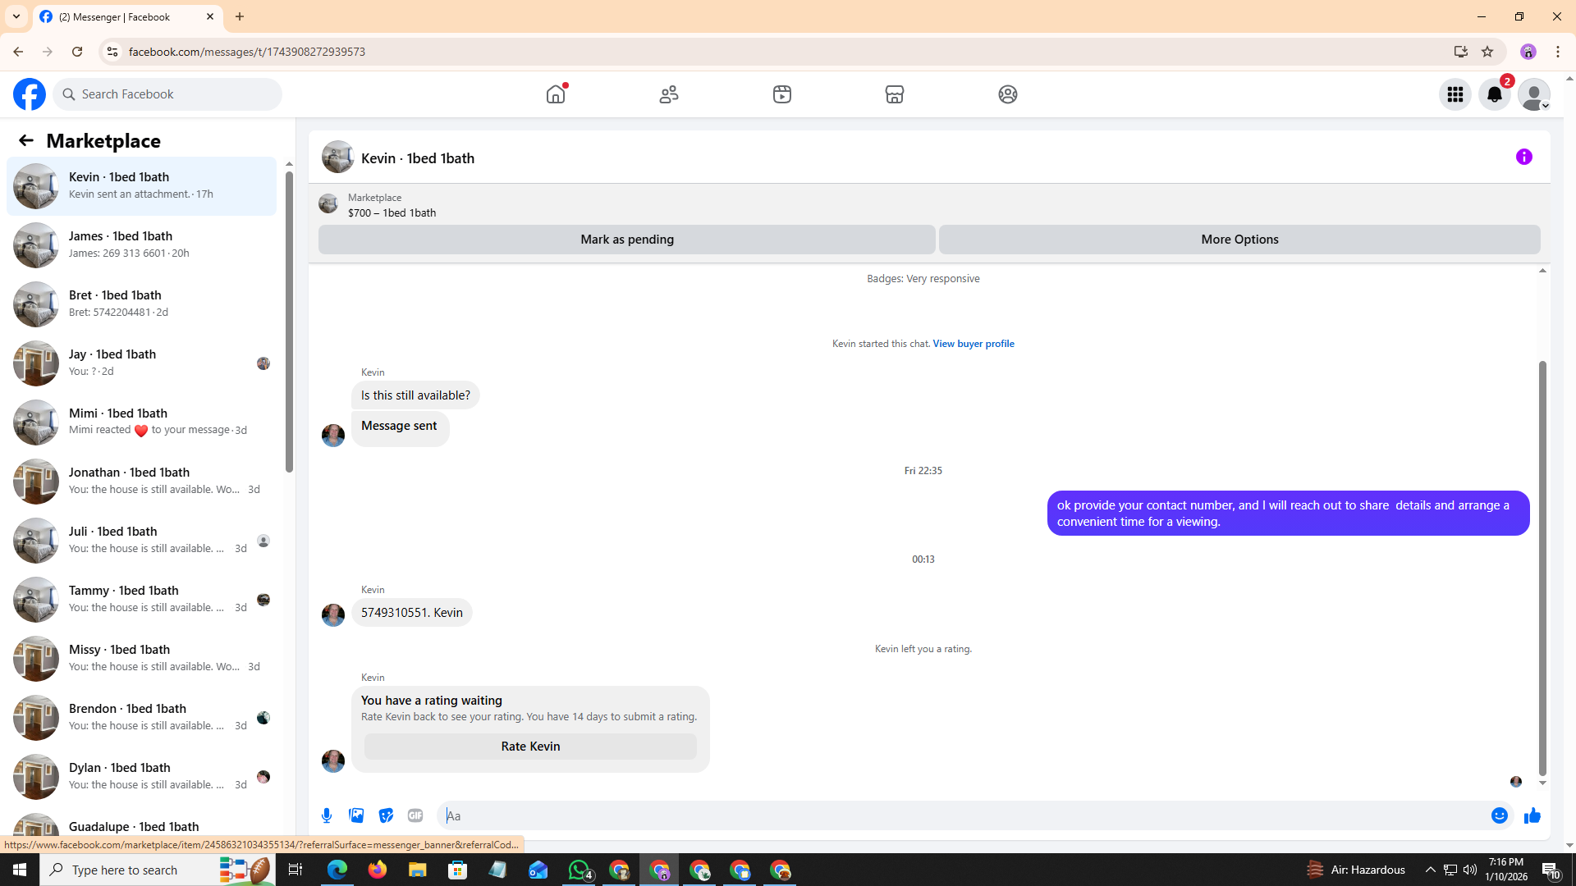
Task: Open View buyer profile link
Action: [973, 344]
